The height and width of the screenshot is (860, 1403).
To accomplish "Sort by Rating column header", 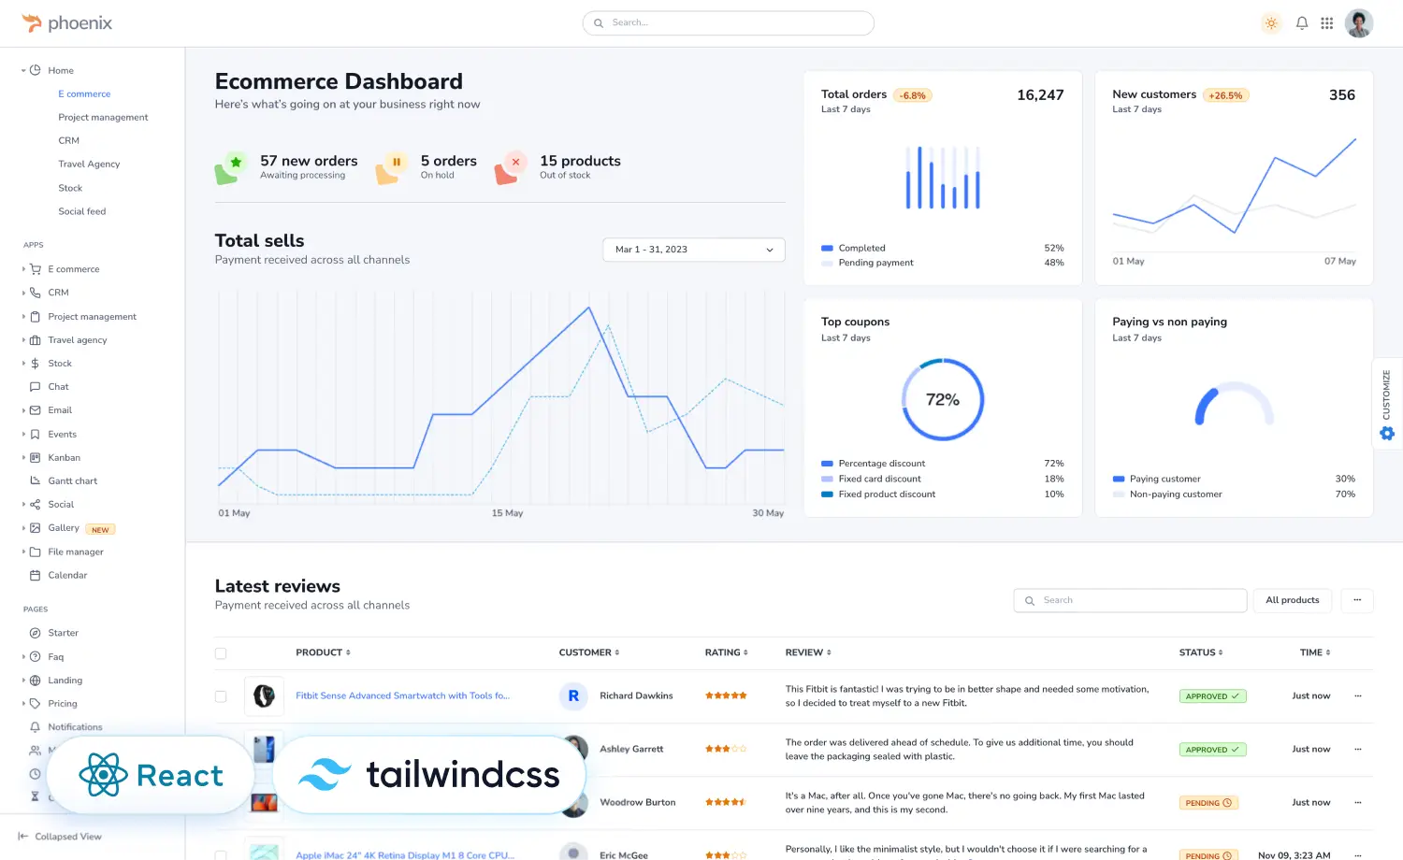I will click(x=726, y=652).
